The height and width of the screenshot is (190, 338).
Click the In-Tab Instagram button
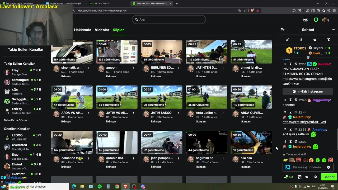click(x=308, y=92)
